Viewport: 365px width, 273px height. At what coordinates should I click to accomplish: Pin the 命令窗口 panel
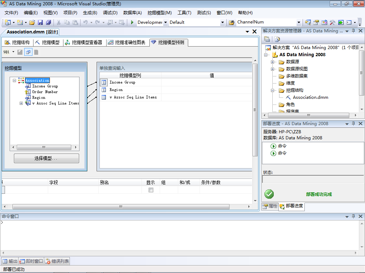[353, 216]
